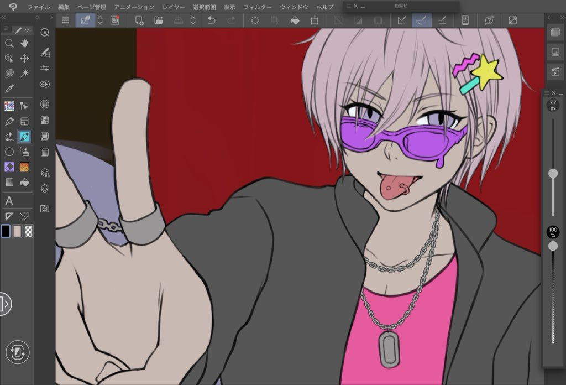Select the Hand move tool
566x385 pixels.
coord(25,43)
